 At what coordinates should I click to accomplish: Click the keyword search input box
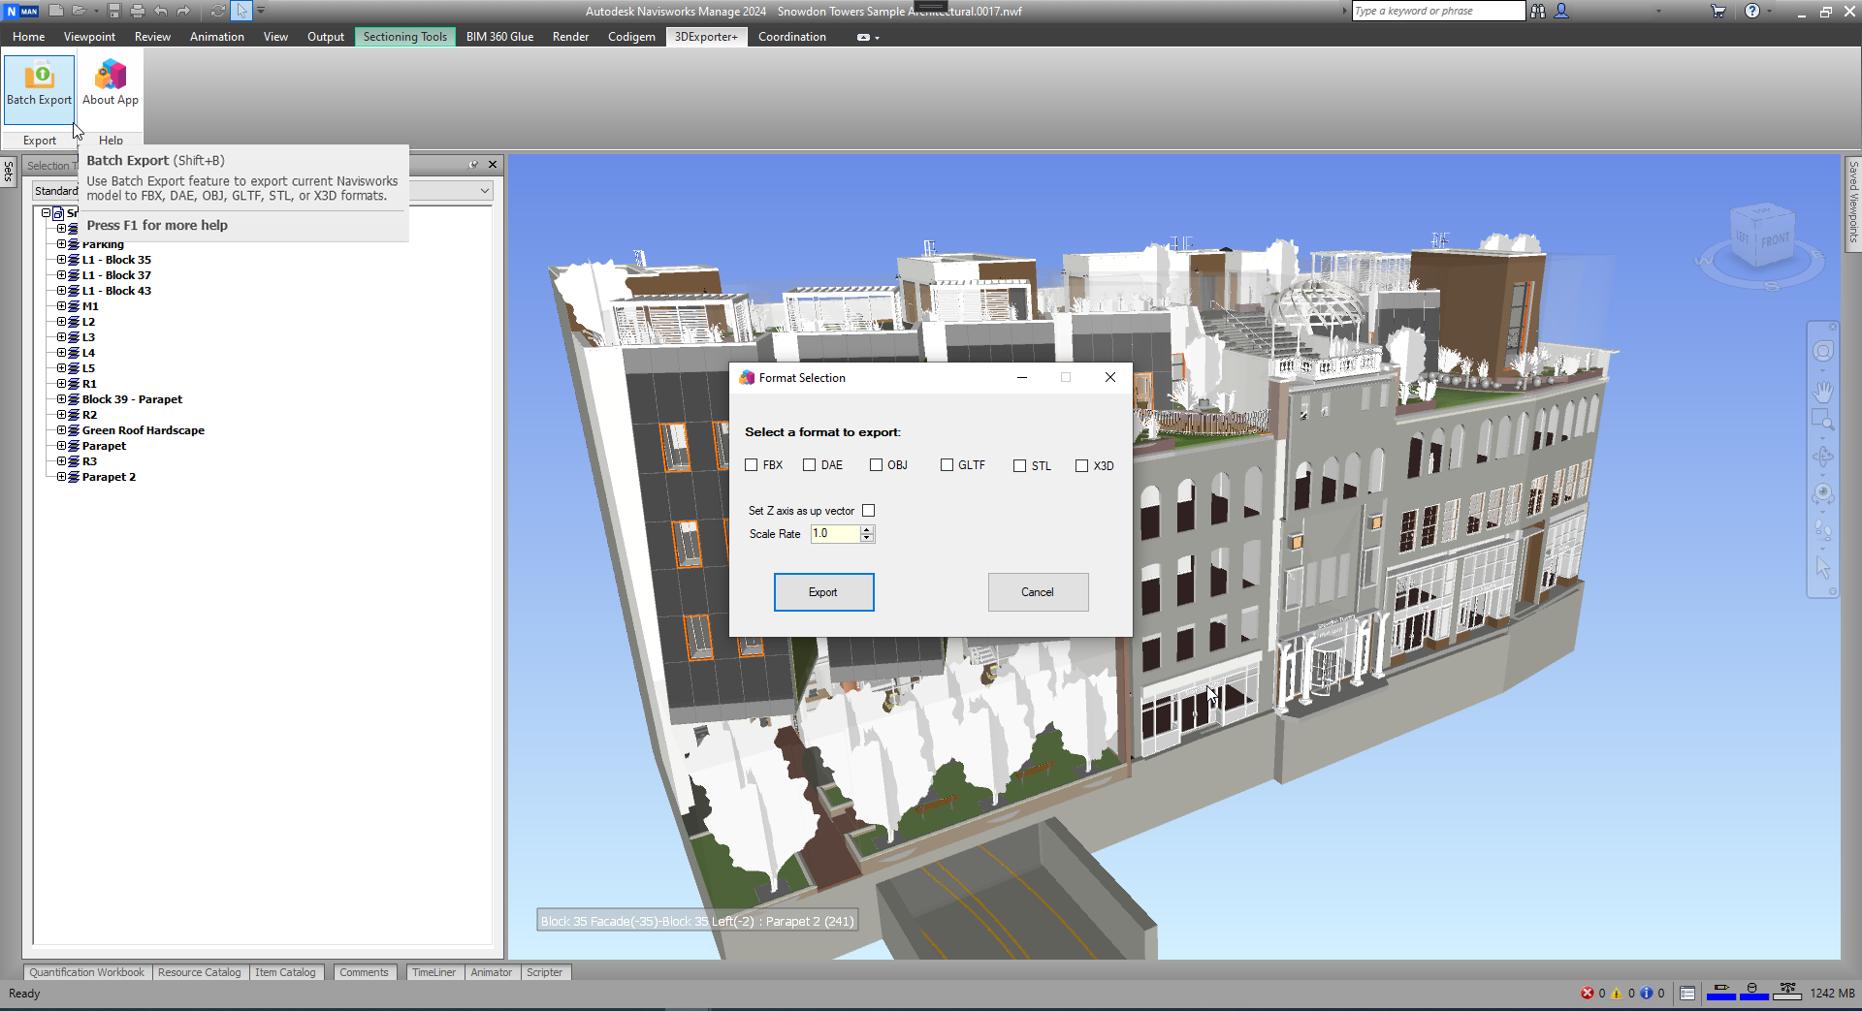click(x=1438, y=11)
